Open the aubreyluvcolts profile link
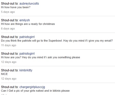115x95 pixels. (29, 4)
